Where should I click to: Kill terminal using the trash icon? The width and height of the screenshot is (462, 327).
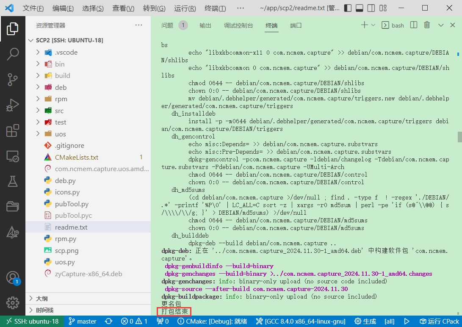pyautogui.click(x=427, y=25)
